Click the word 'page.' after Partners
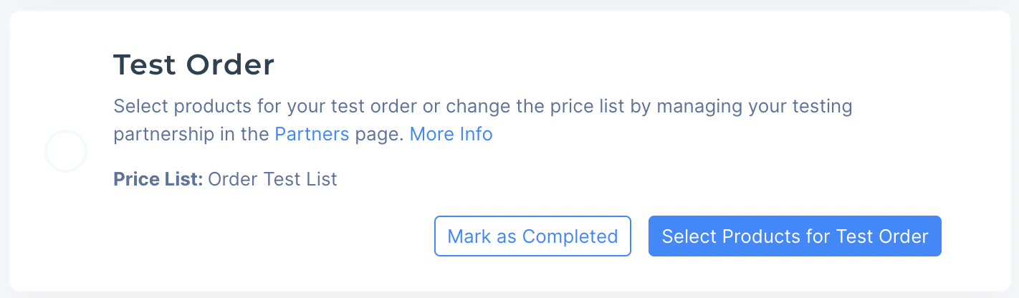This screenshot has width=1019, height=298. pos(376,135)
